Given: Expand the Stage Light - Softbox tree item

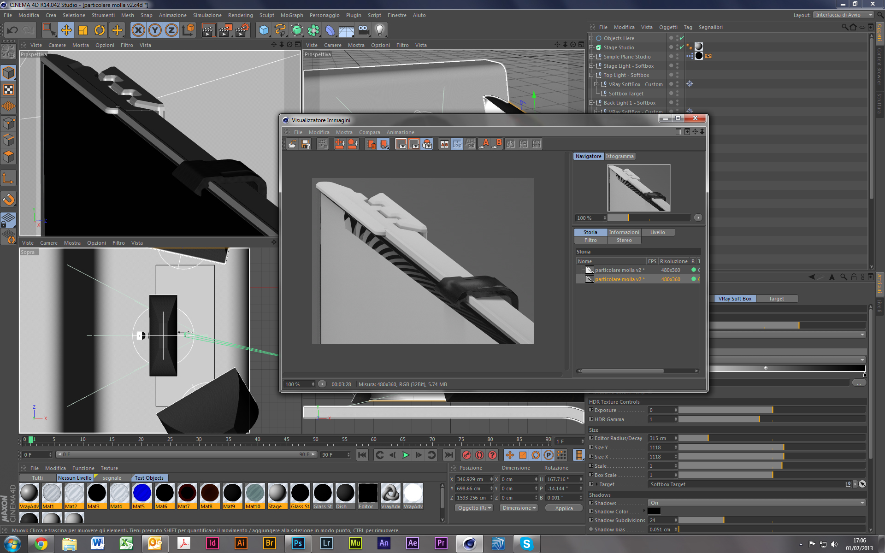Looking at the screenshot, I should 591,66.
